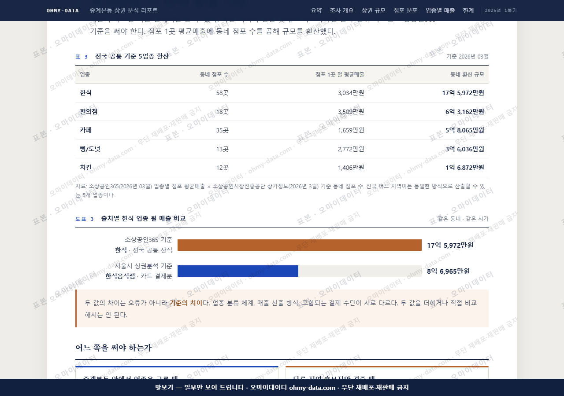Click the 3억 6,036만원 scale value
The height and width of the screenshot is (396, 564).
(x=464, y=149)
